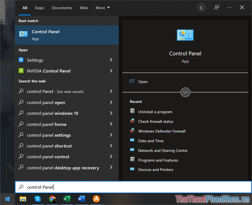
Task: Open the three-dot options menu
Action: click(229, 8)
